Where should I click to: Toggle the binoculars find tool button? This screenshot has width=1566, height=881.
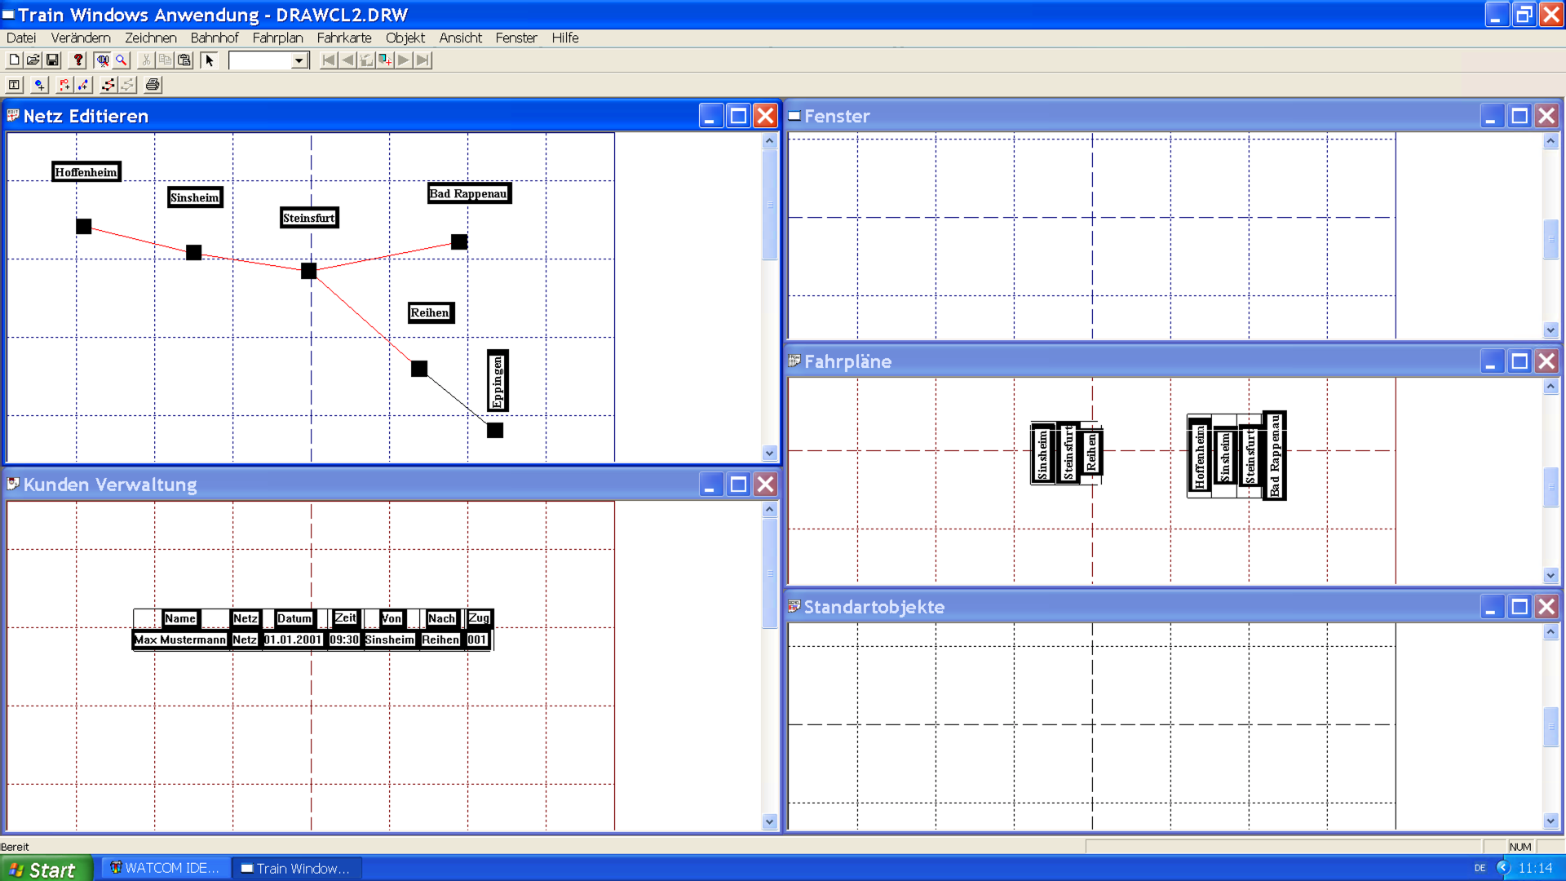pos(103,60)
